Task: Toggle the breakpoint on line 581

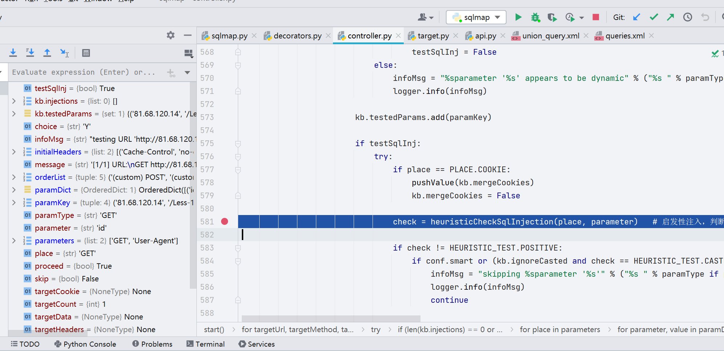Action: pyautogui.click(x=225, y=222)
